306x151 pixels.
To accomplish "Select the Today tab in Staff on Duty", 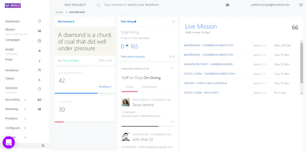I will pos(129,87).
